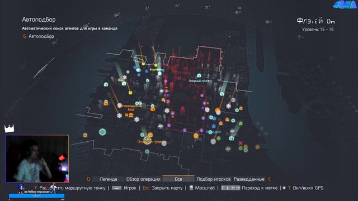
Task: Click Закрыть карту to close map
Action: click(162, 188)
